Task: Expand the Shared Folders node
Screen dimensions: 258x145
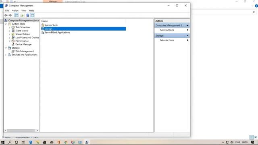Action: 9,34
